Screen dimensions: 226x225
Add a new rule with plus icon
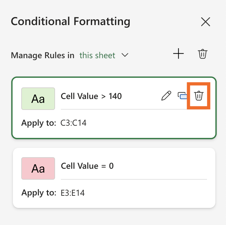(178, 53)
